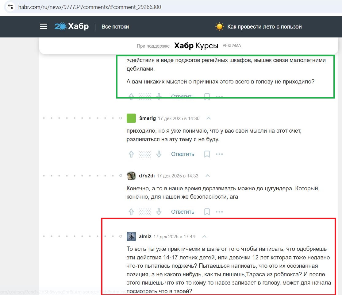
Task: Open more options for Smerig's comment
Action: tap(219, 154)
